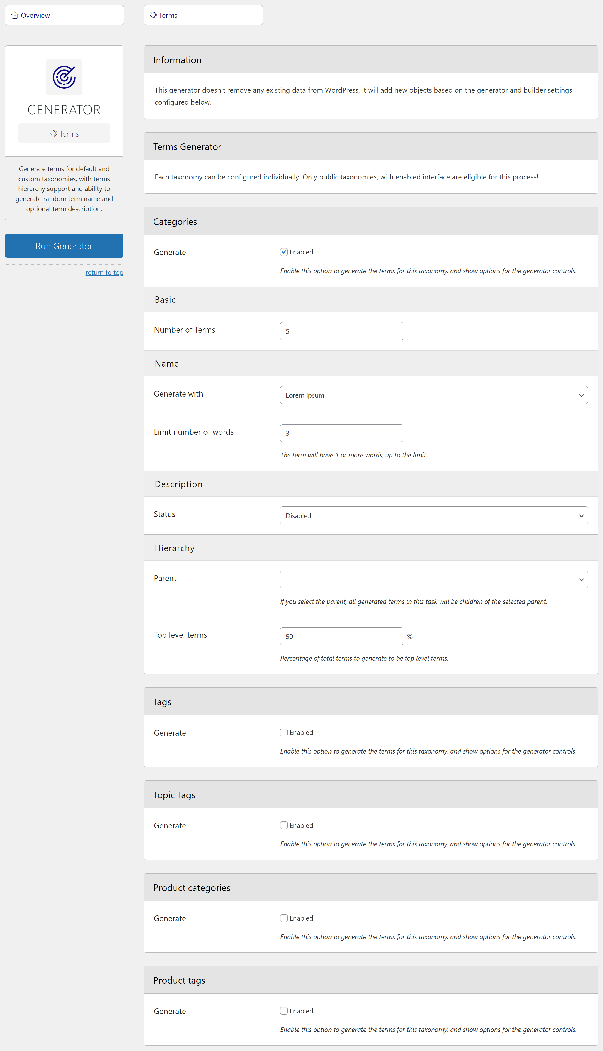Screen dimensions: 603x1051
Task: Open the Hierarchy Parent dropdown
Action: 433,579
